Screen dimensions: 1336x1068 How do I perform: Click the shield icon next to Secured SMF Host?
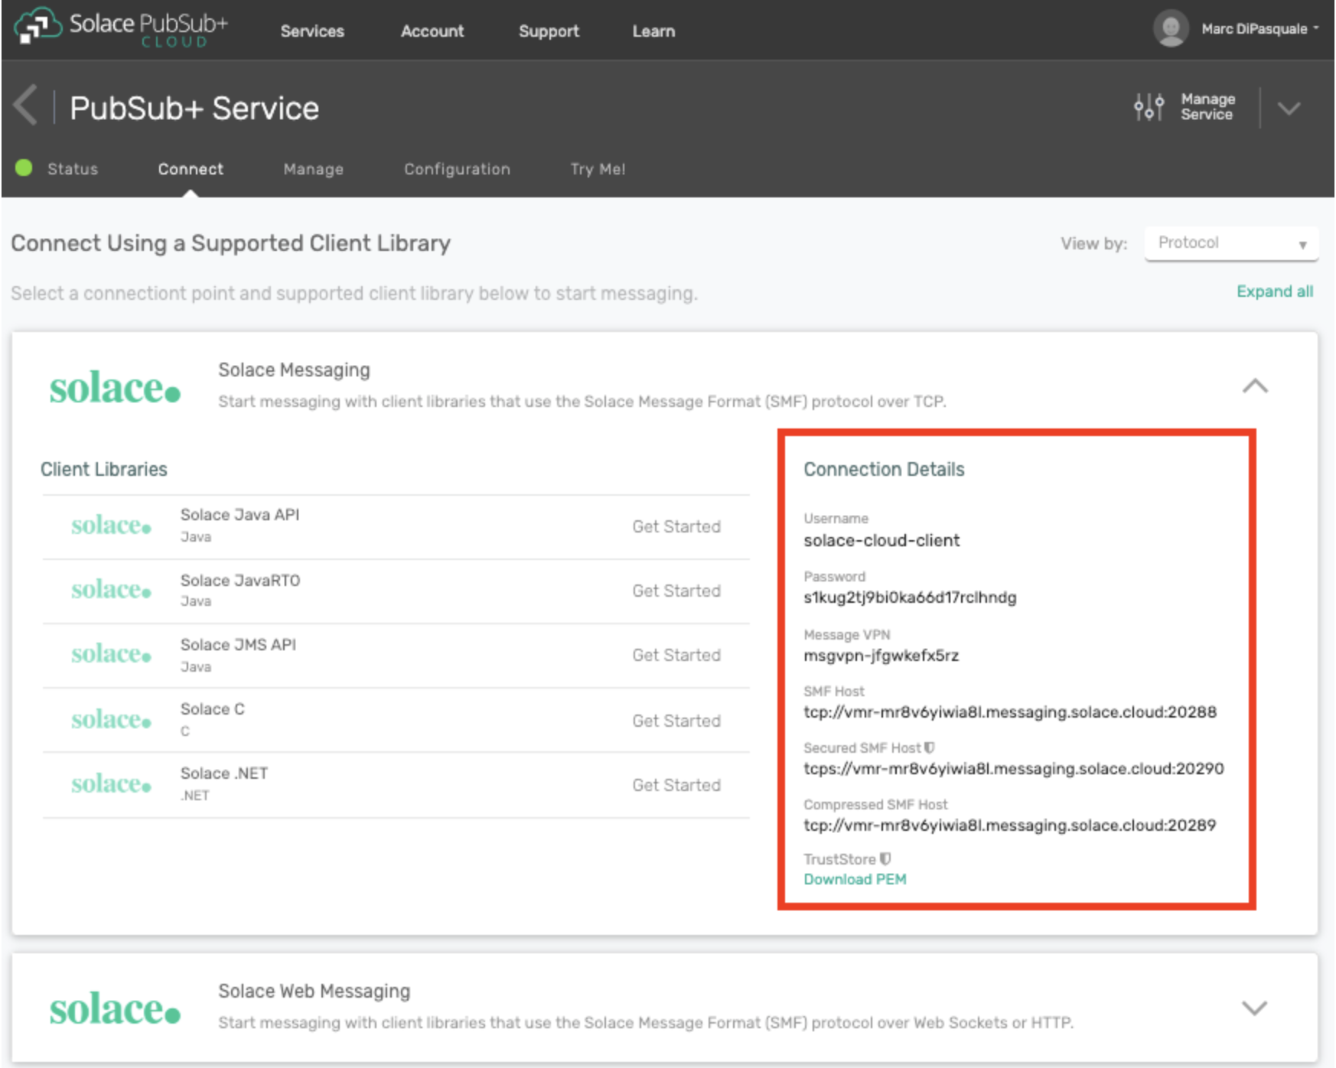pyautogui.click(x=930, y=747)
